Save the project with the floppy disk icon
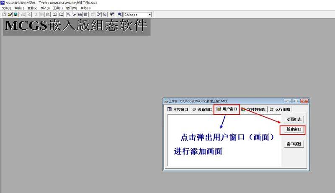The height and width of the screenshot is (193, 335). 15,15
